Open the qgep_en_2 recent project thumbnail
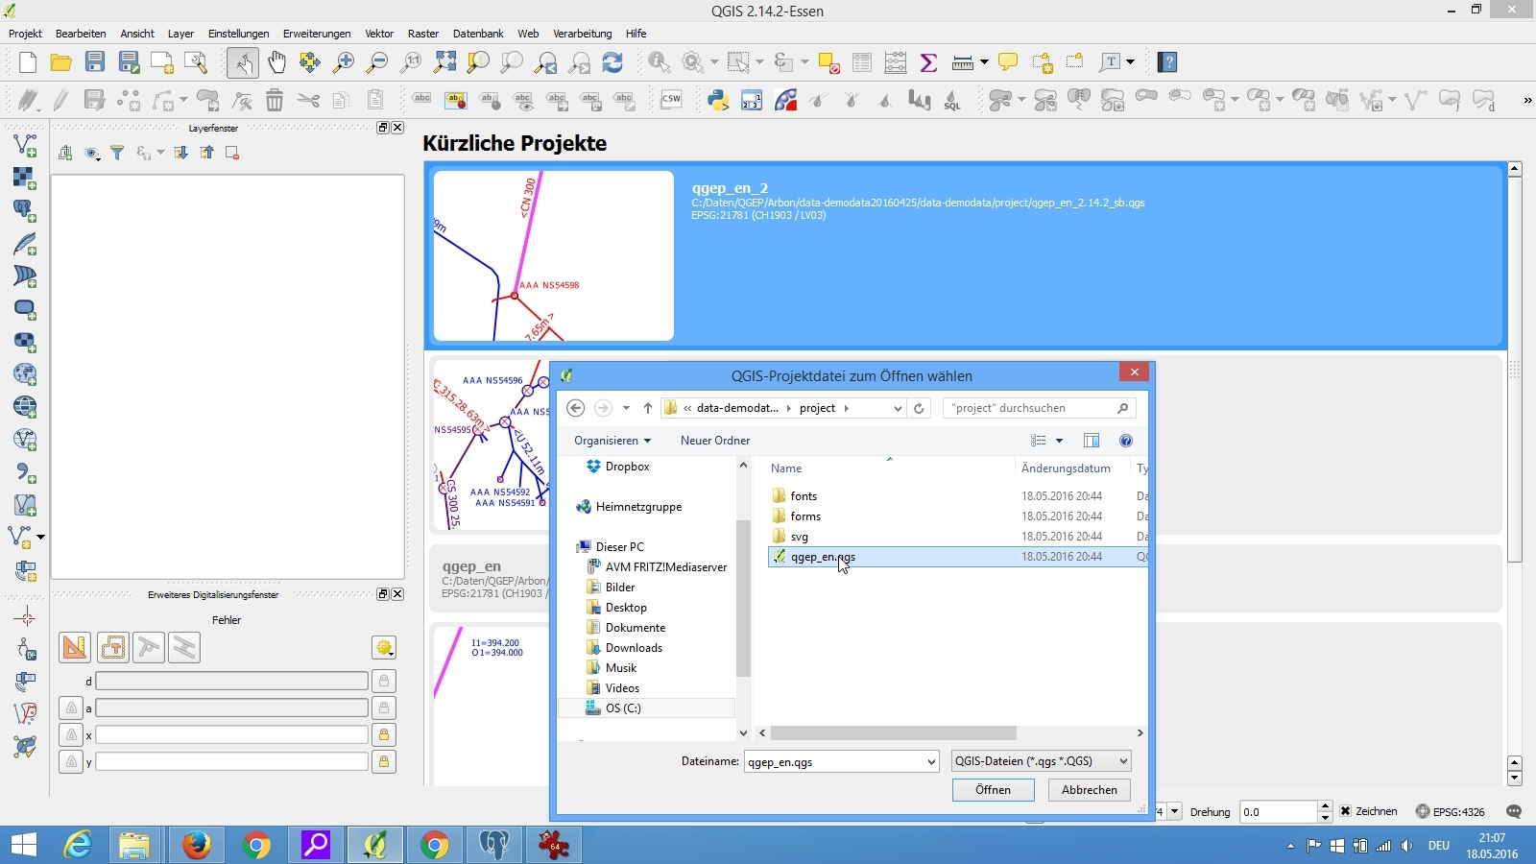Screen dimensions: 1536x864 coord(554,256)
